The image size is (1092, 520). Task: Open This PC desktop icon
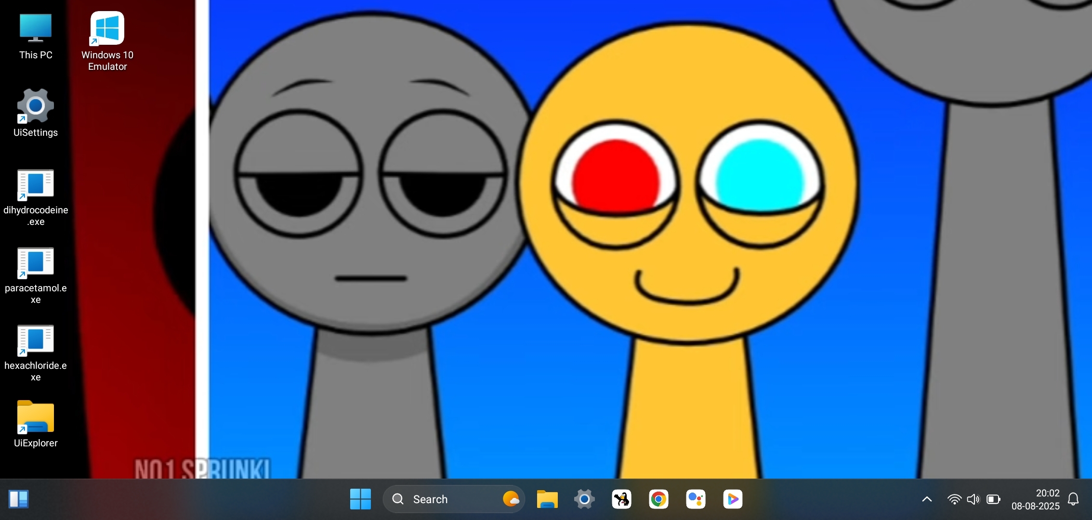[x=36, y=36]
